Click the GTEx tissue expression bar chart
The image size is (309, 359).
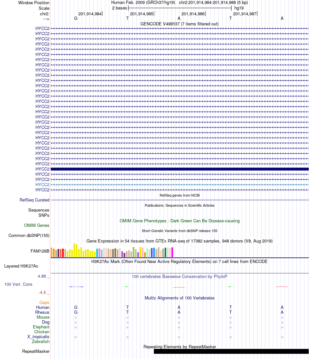pos(112,251)
